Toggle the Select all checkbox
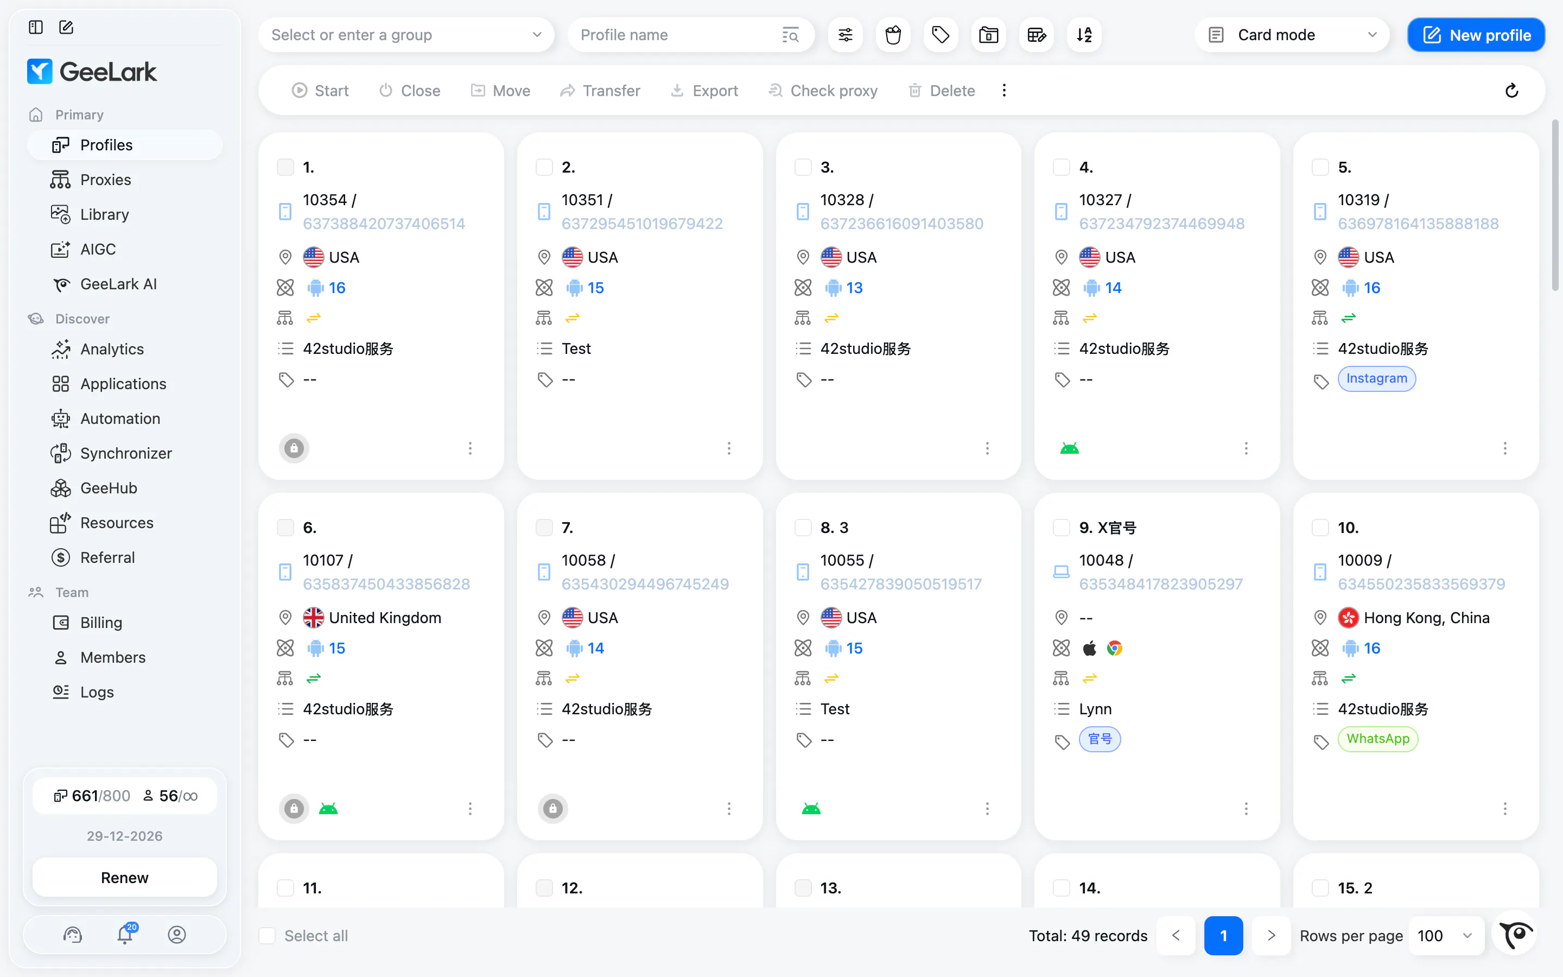 pyautogui.click(x=268, y=936)
